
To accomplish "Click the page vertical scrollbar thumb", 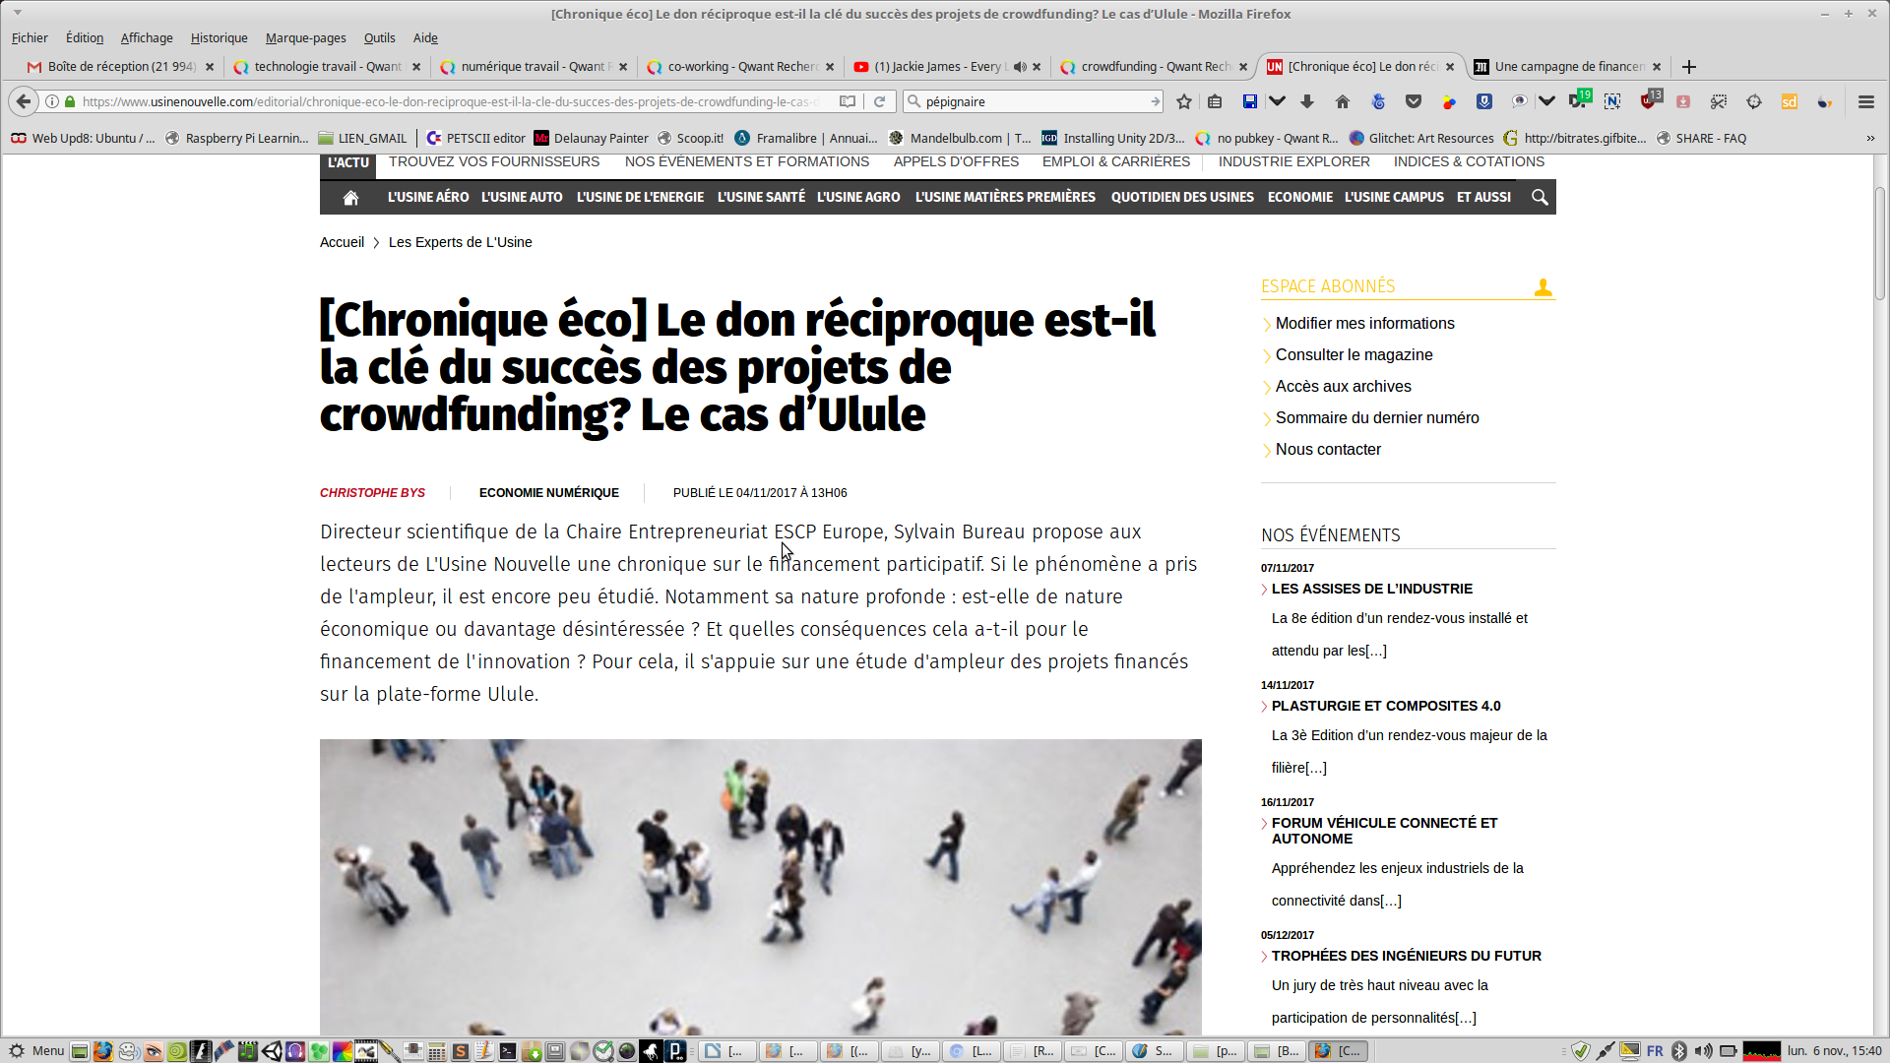I will (1880, 241).
